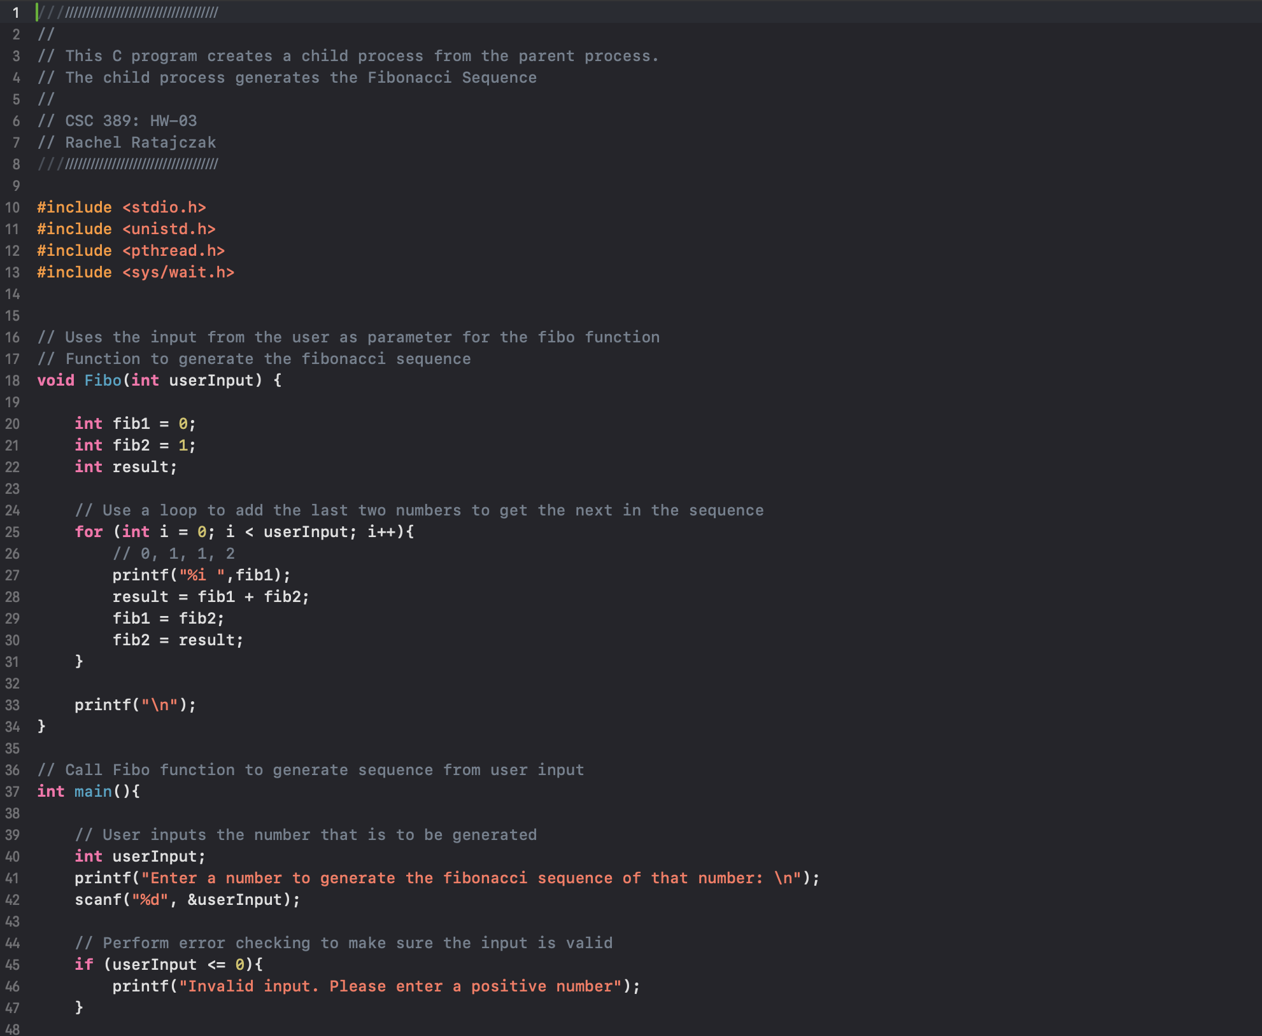Click the '#include <unistd.h>' line
Screen dimensions: 1262x1036
point(126,229)
